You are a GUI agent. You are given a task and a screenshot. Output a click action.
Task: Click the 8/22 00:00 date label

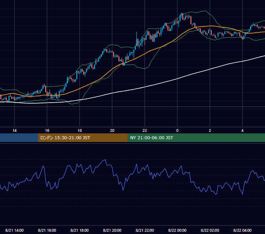pos(177,230)
